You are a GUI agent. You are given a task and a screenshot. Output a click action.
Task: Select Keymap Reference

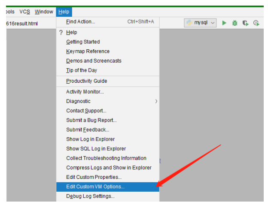(88, 51)
